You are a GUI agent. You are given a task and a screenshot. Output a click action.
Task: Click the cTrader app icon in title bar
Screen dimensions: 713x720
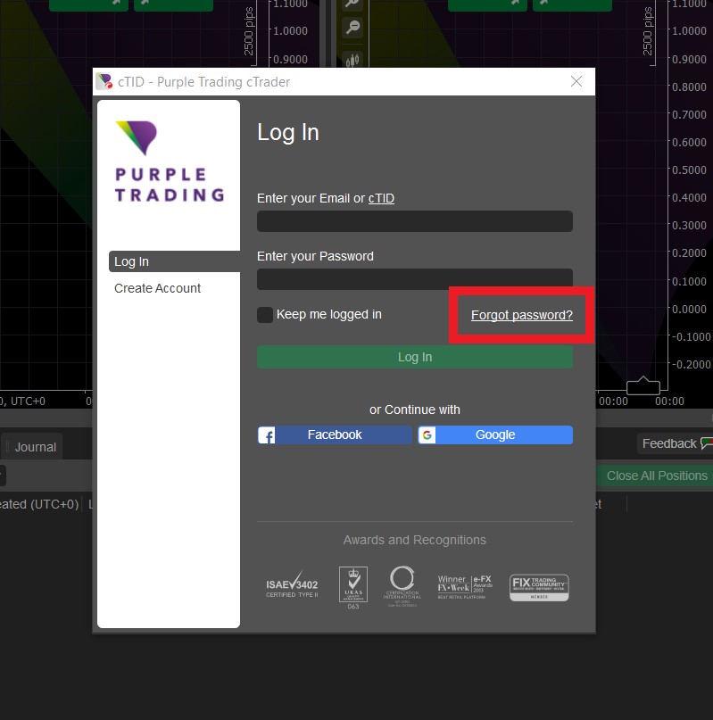(104, 81)
